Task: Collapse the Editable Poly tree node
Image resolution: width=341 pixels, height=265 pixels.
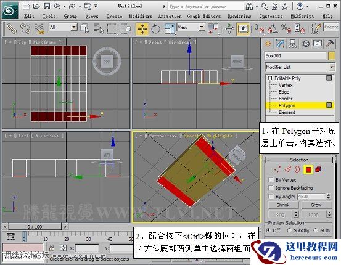Action: pyautogui.click(x=270, y=78)
